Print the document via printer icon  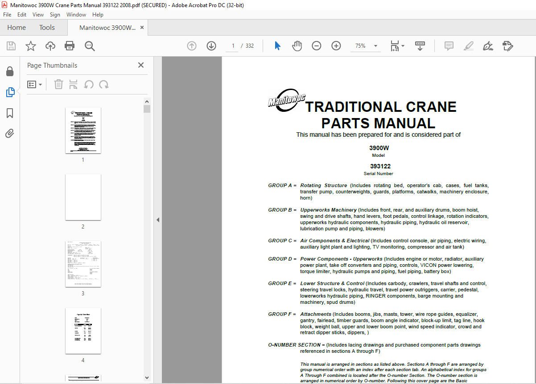point(70,46)
